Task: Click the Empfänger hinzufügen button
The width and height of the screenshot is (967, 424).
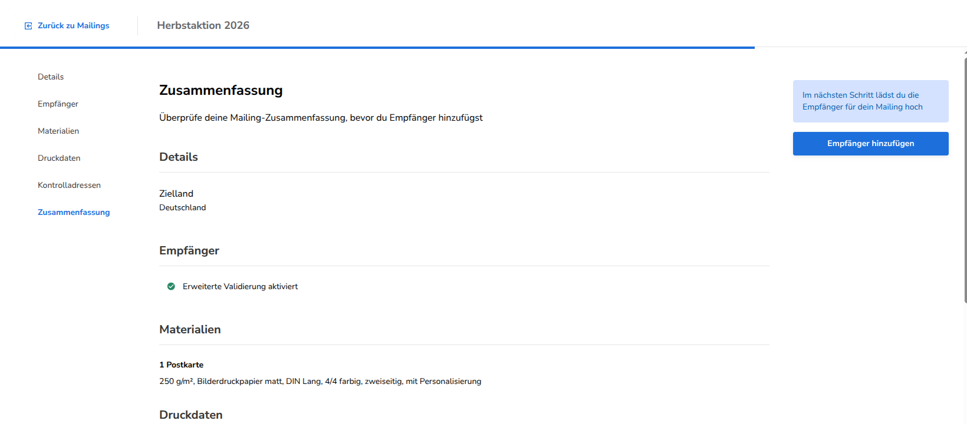Action: pos(870,144)
